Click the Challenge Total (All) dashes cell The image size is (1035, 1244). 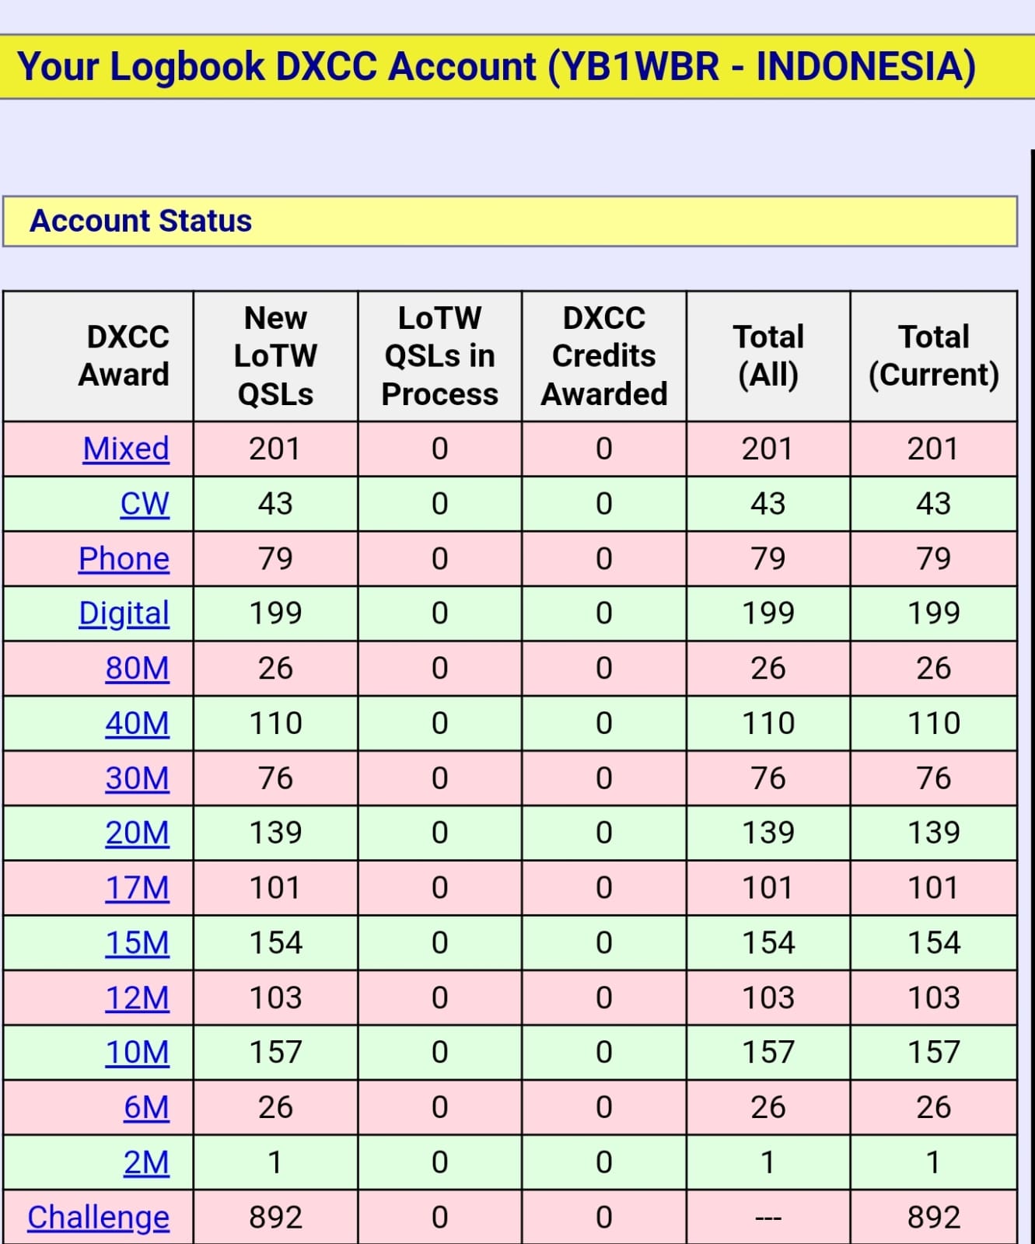pos(768,1218)
